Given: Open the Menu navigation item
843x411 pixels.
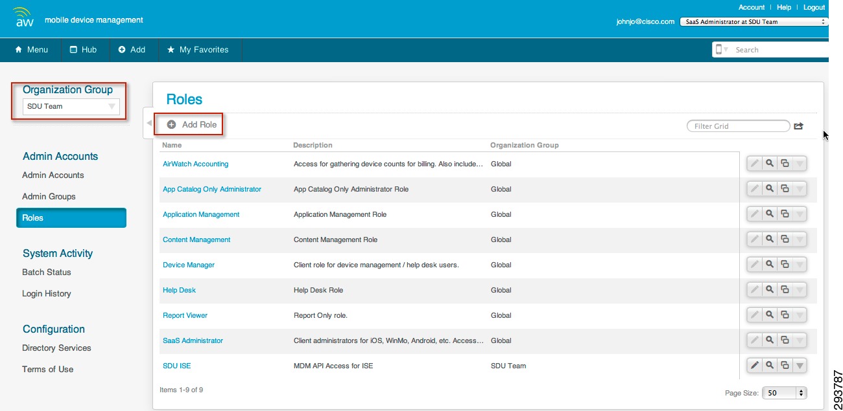Looking at the screenshot, I should pyautogui.click(x=31, y=50).
